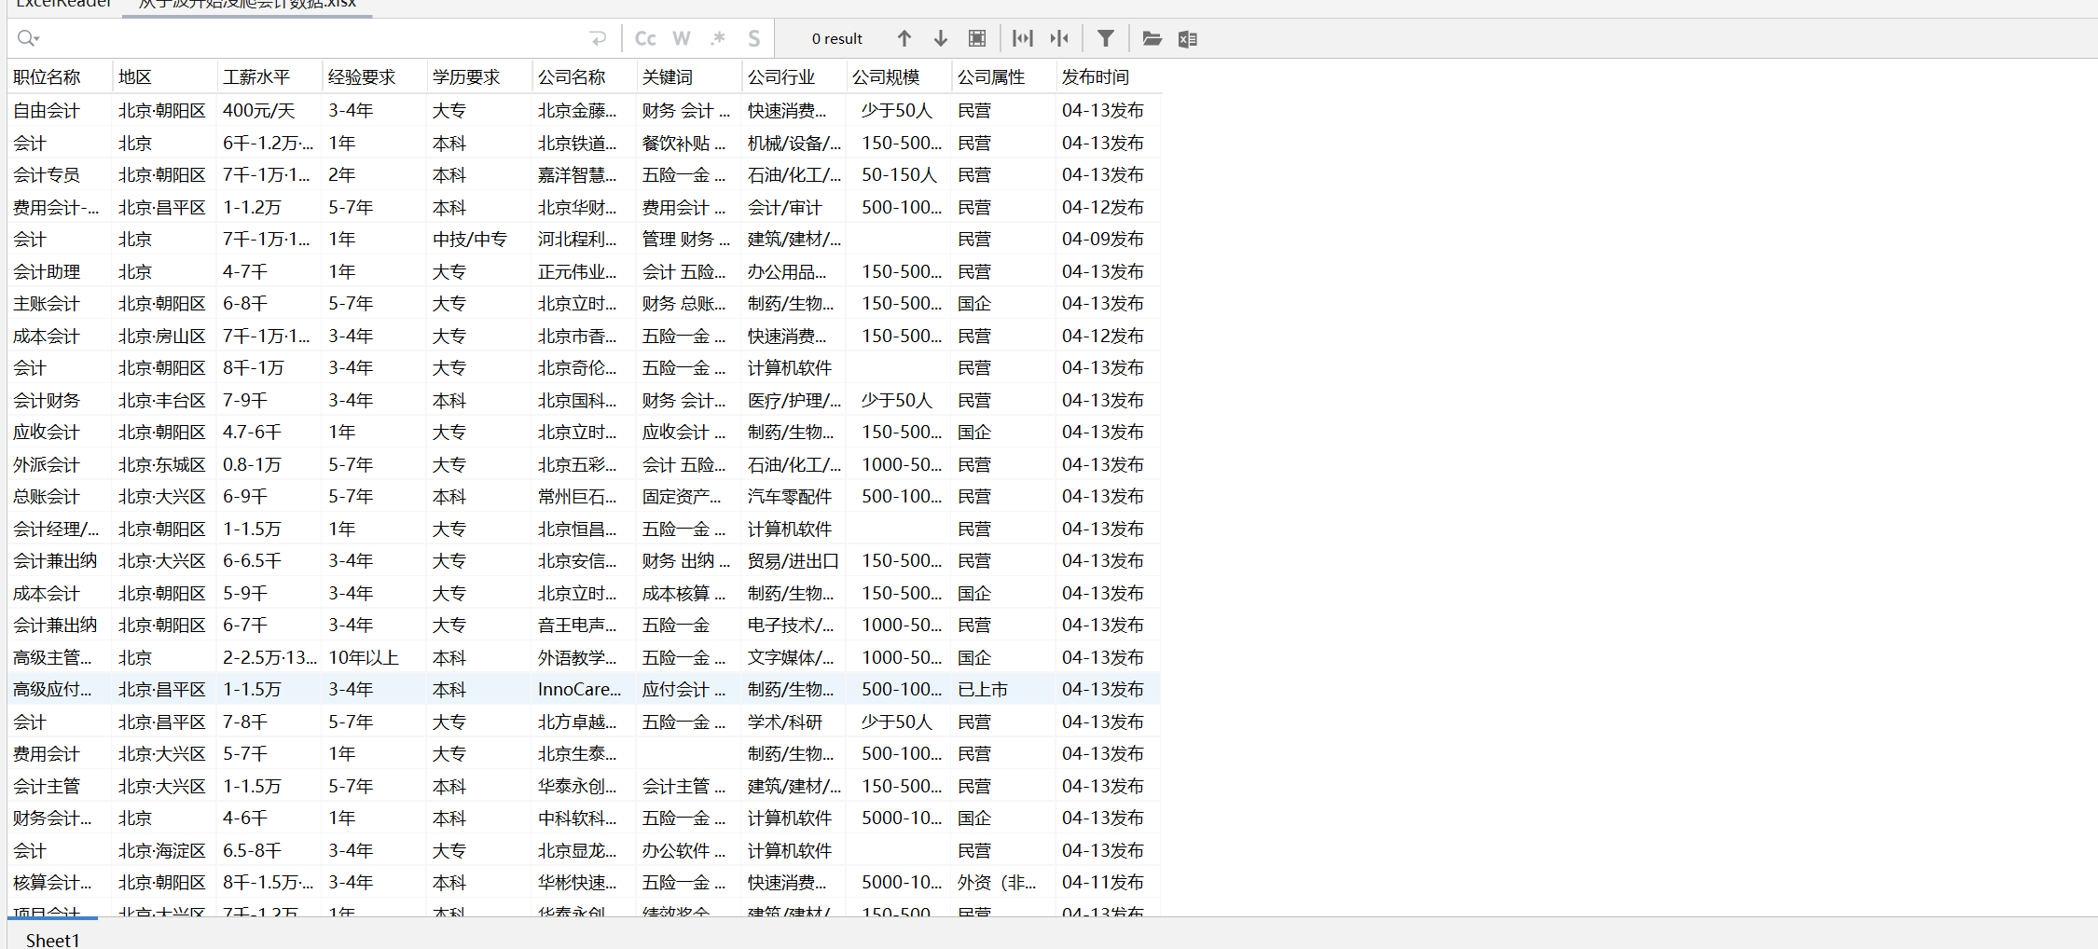Click the filter funnel icon
The width and height of the screenshot is (2098, 949).
[1105, 38]
